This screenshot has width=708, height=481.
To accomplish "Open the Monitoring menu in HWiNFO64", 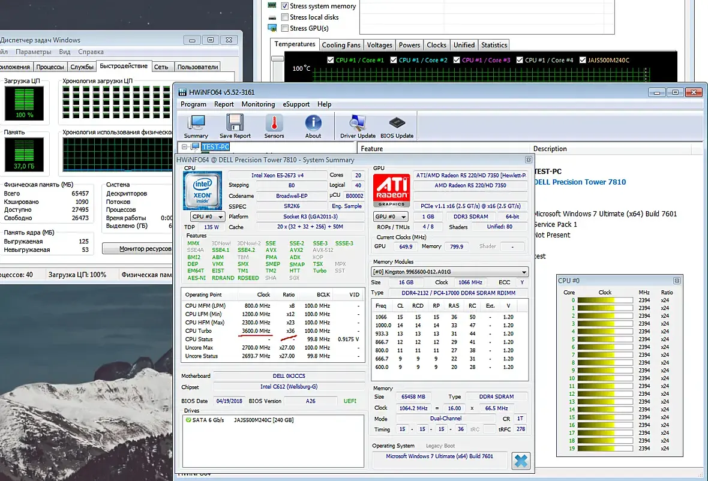I will point(258,104).
